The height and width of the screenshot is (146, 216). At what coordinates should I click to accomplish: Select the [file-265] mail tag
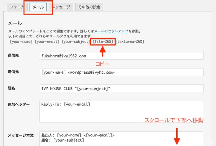103,42
